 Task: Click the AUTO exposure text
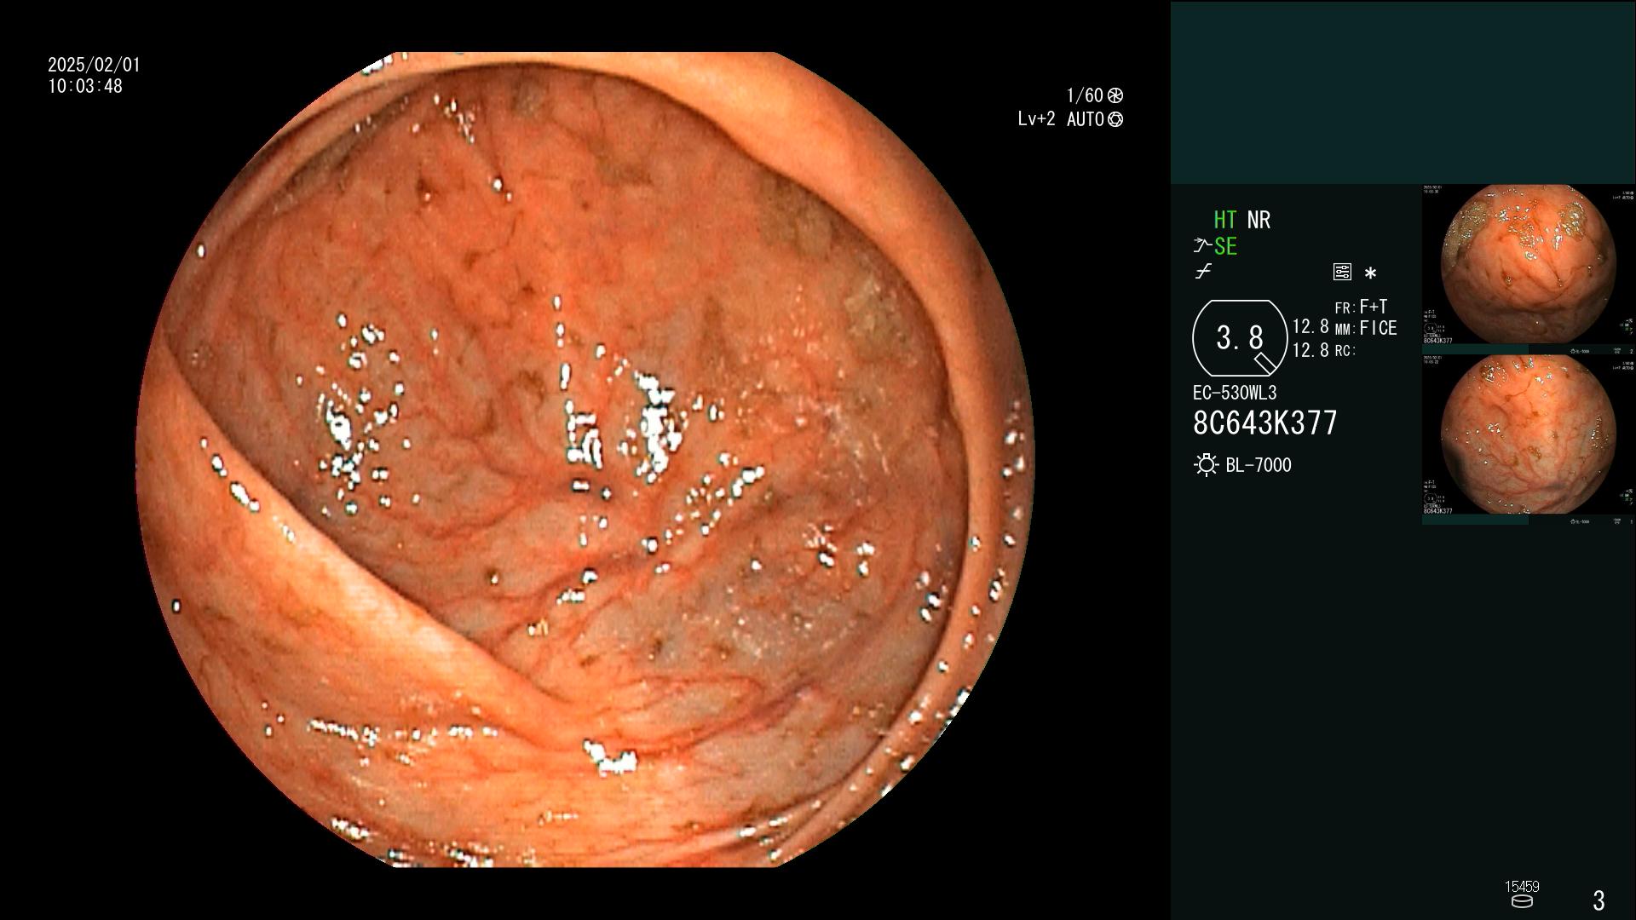(x=1086, y=119)
